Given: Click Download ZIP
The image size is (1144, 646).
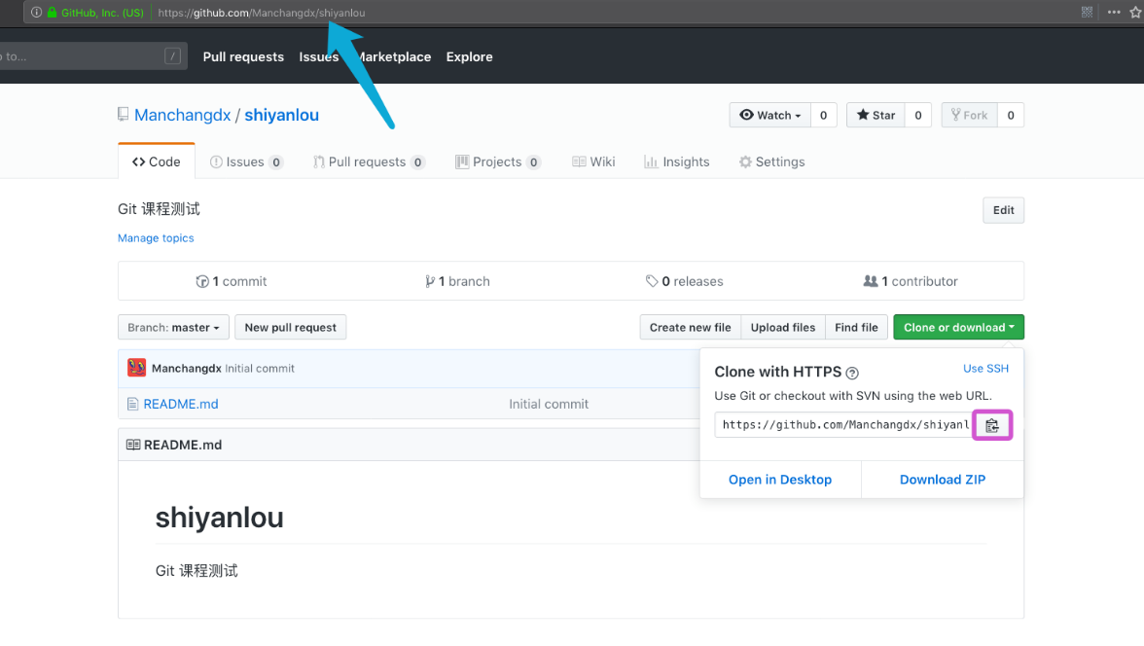Looking at the screenshot, I should pyautogui.click(x=943, y=480).
